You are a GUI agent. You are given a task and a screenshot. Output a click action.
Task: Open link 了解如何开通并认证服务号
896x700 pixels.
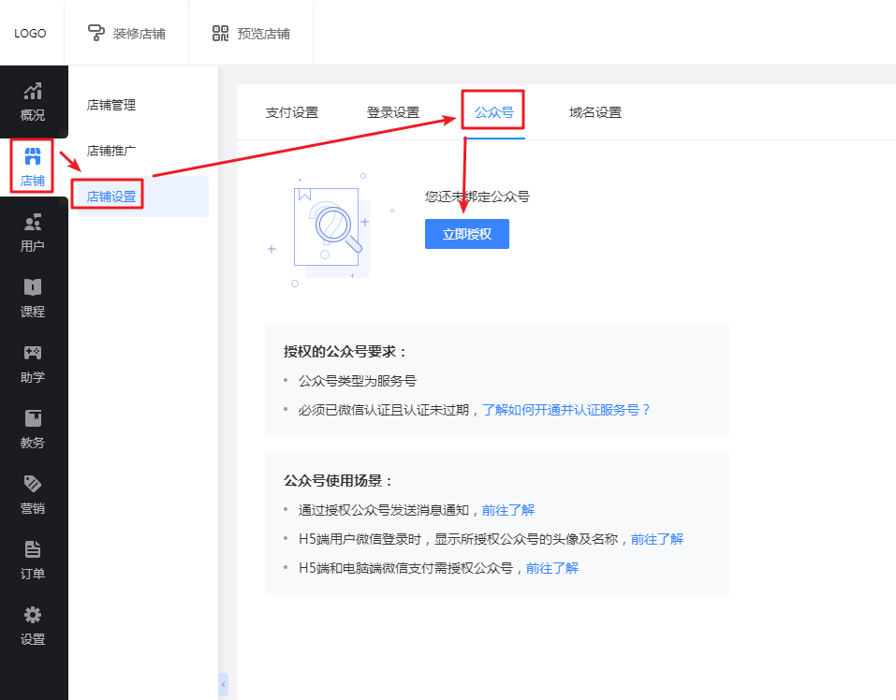pyautogui.click(x=566, y=410)
